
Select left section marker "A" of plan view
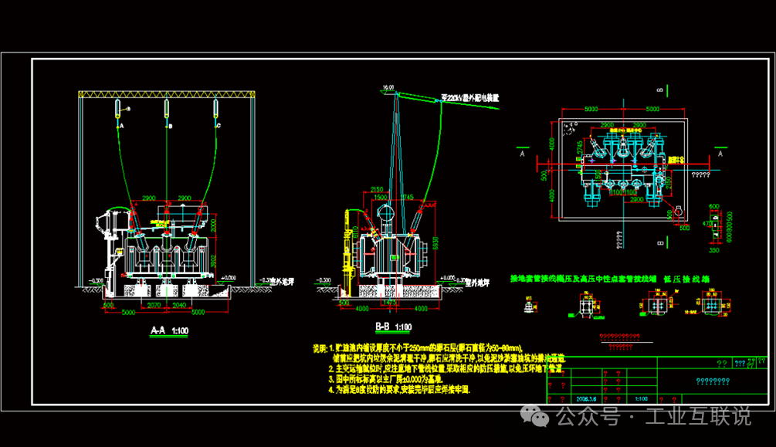(522, 154)
